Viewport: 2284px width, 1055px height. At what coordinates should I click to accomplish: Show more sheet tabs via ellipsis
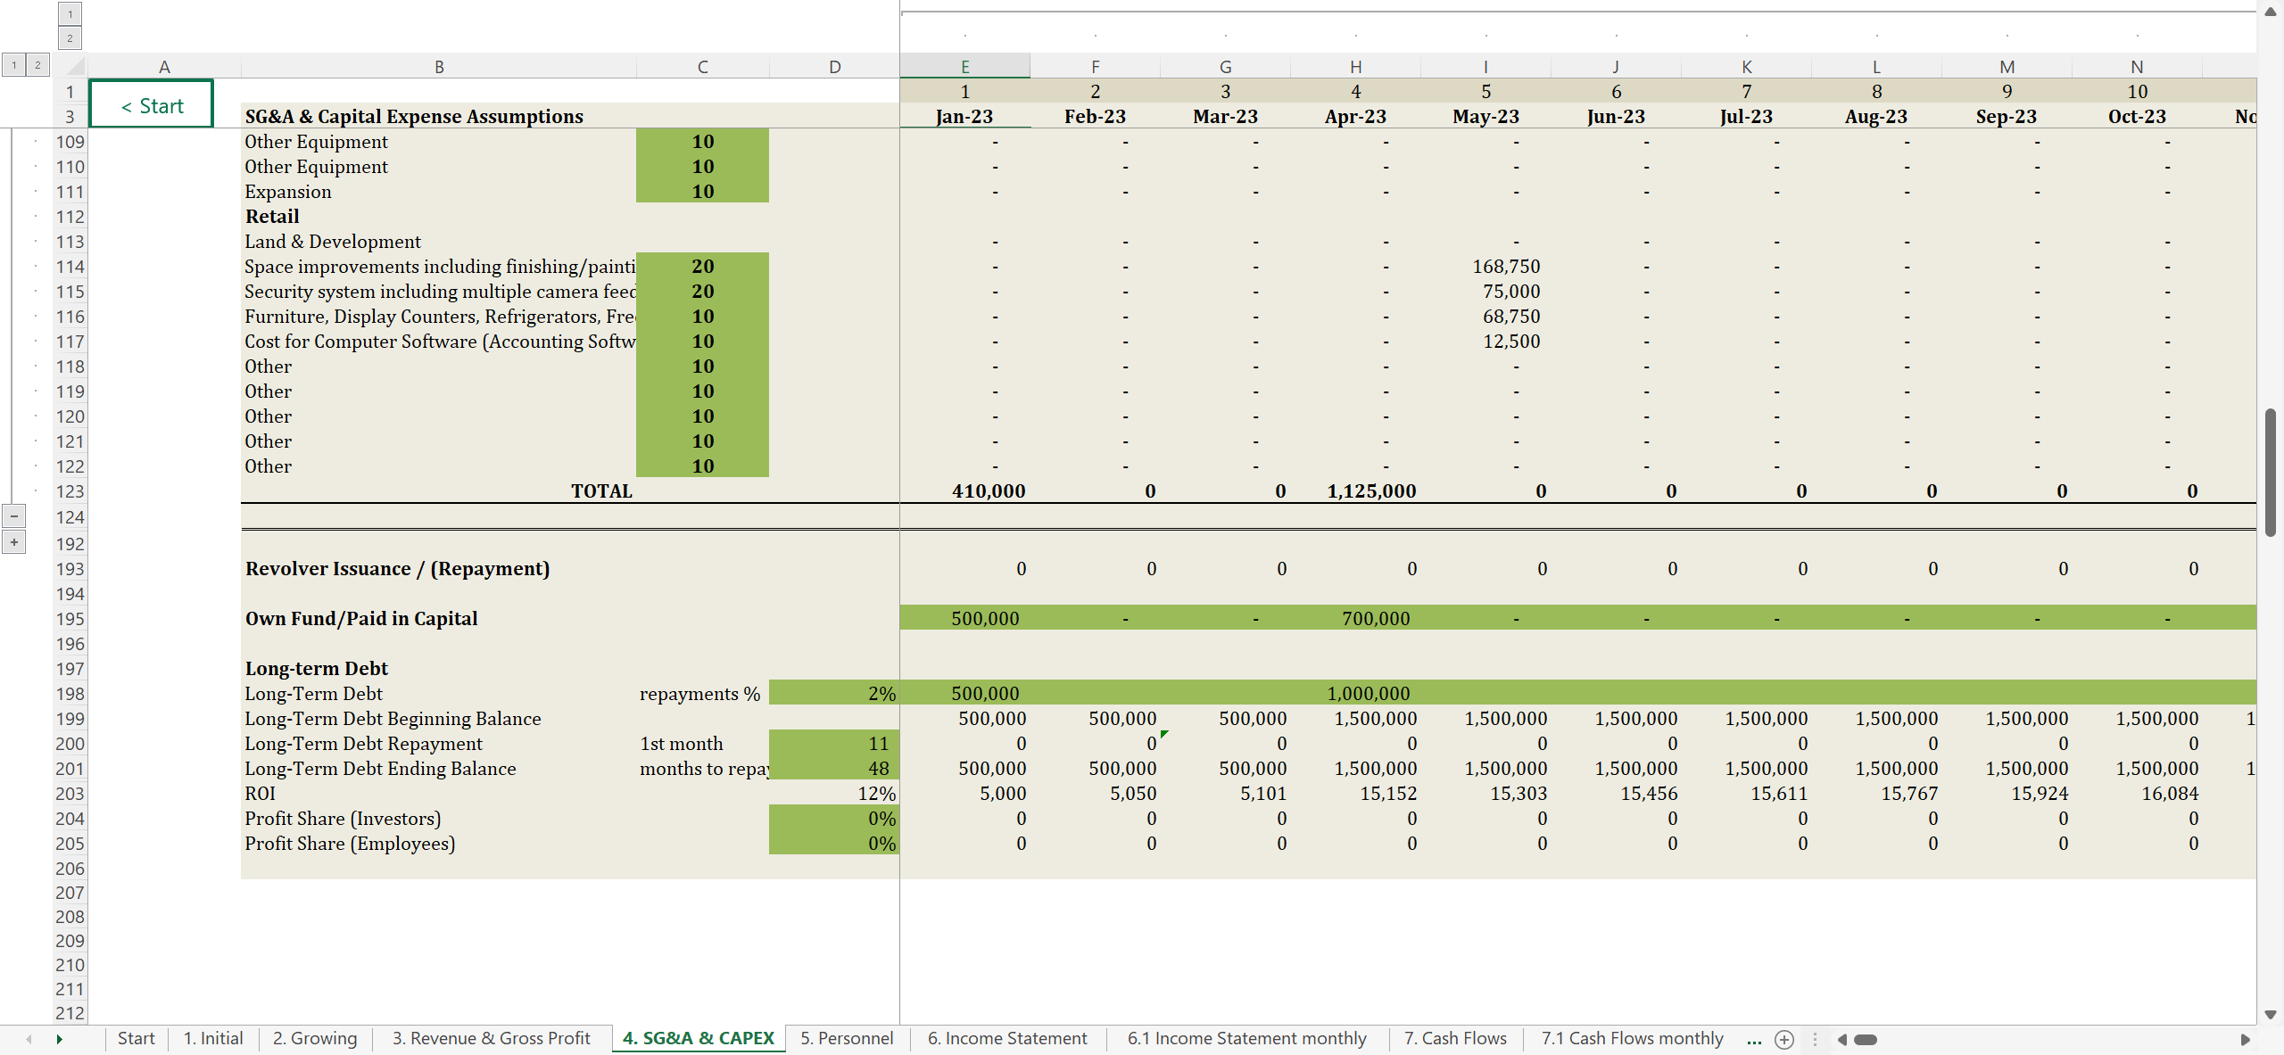(x=1754, y=1039)
